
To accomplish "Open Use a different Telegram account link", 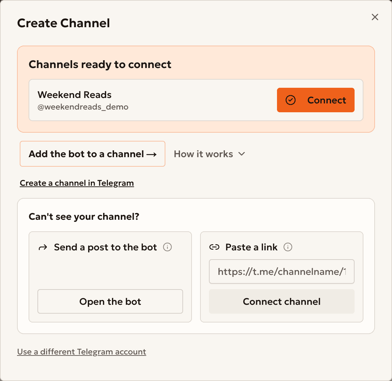I will [82, 352].
